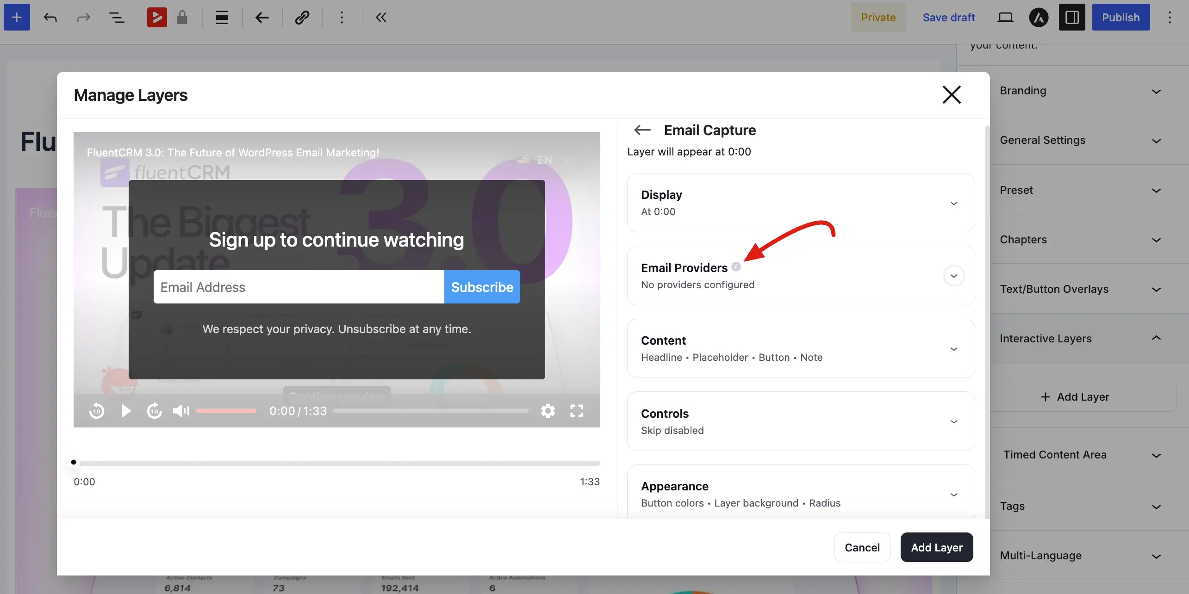Undo the last change
1189x594 pixels.
click(x=50, y=18)
